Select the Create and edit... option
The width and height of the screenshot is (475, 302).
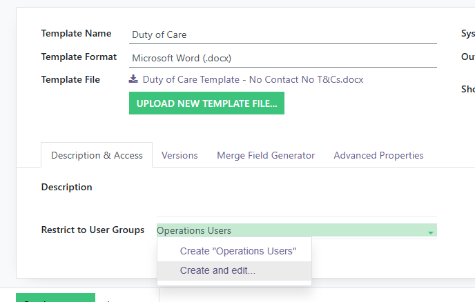tap(217, 271)
